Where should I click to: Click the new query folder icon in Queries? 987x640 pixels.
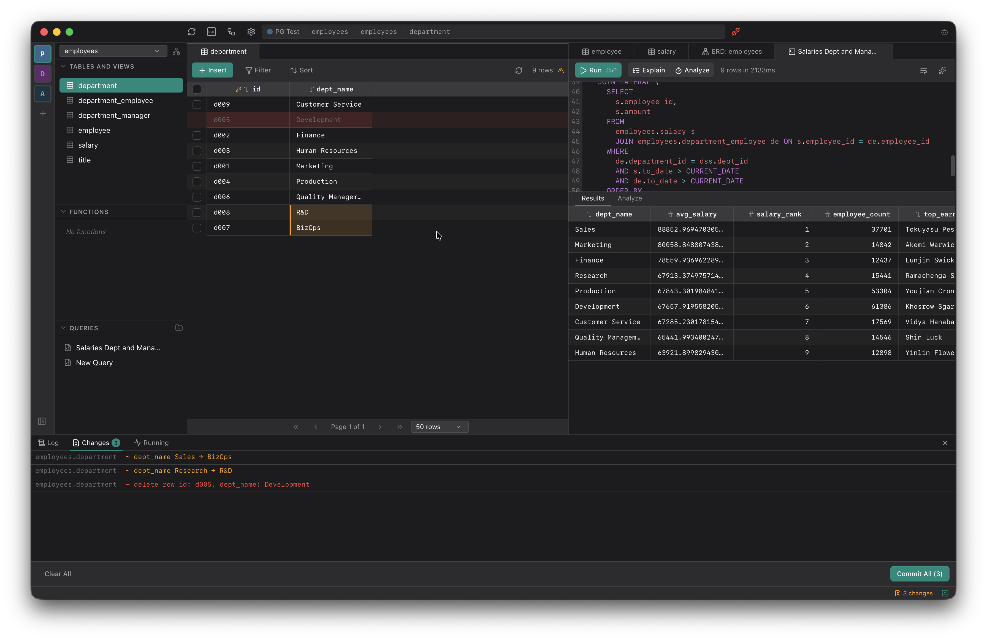point(179,328)
